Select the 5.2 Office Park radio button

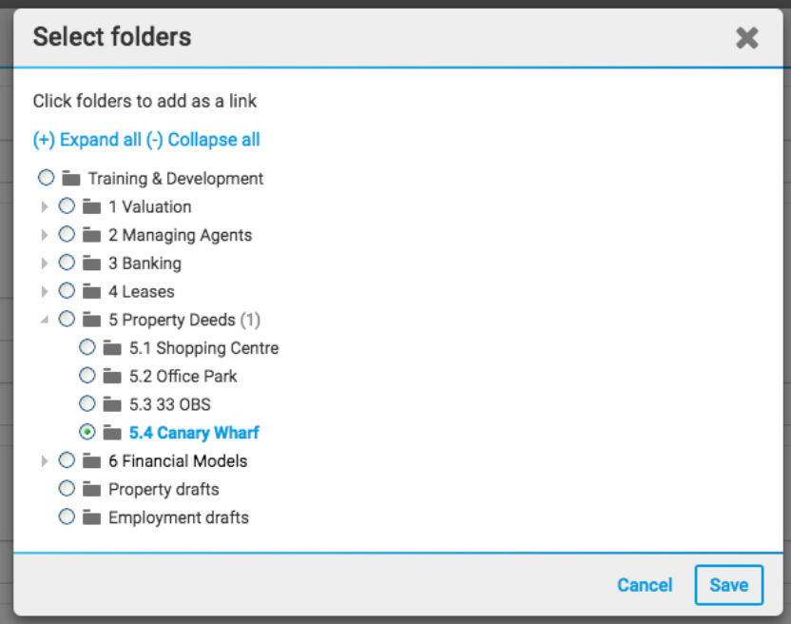(x=87, y=376)
